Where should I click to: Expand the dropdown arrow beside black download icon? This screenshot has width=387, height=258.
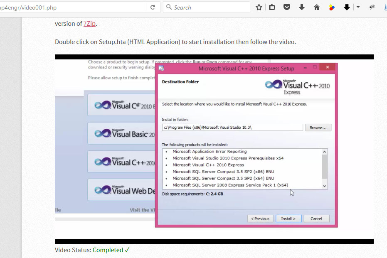[358, 7]
